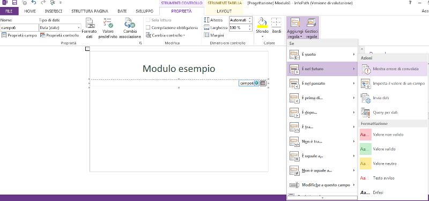Apply Valore non valido red formatting
This screenshot has height=201, width=429.
[x=393, y=135]
